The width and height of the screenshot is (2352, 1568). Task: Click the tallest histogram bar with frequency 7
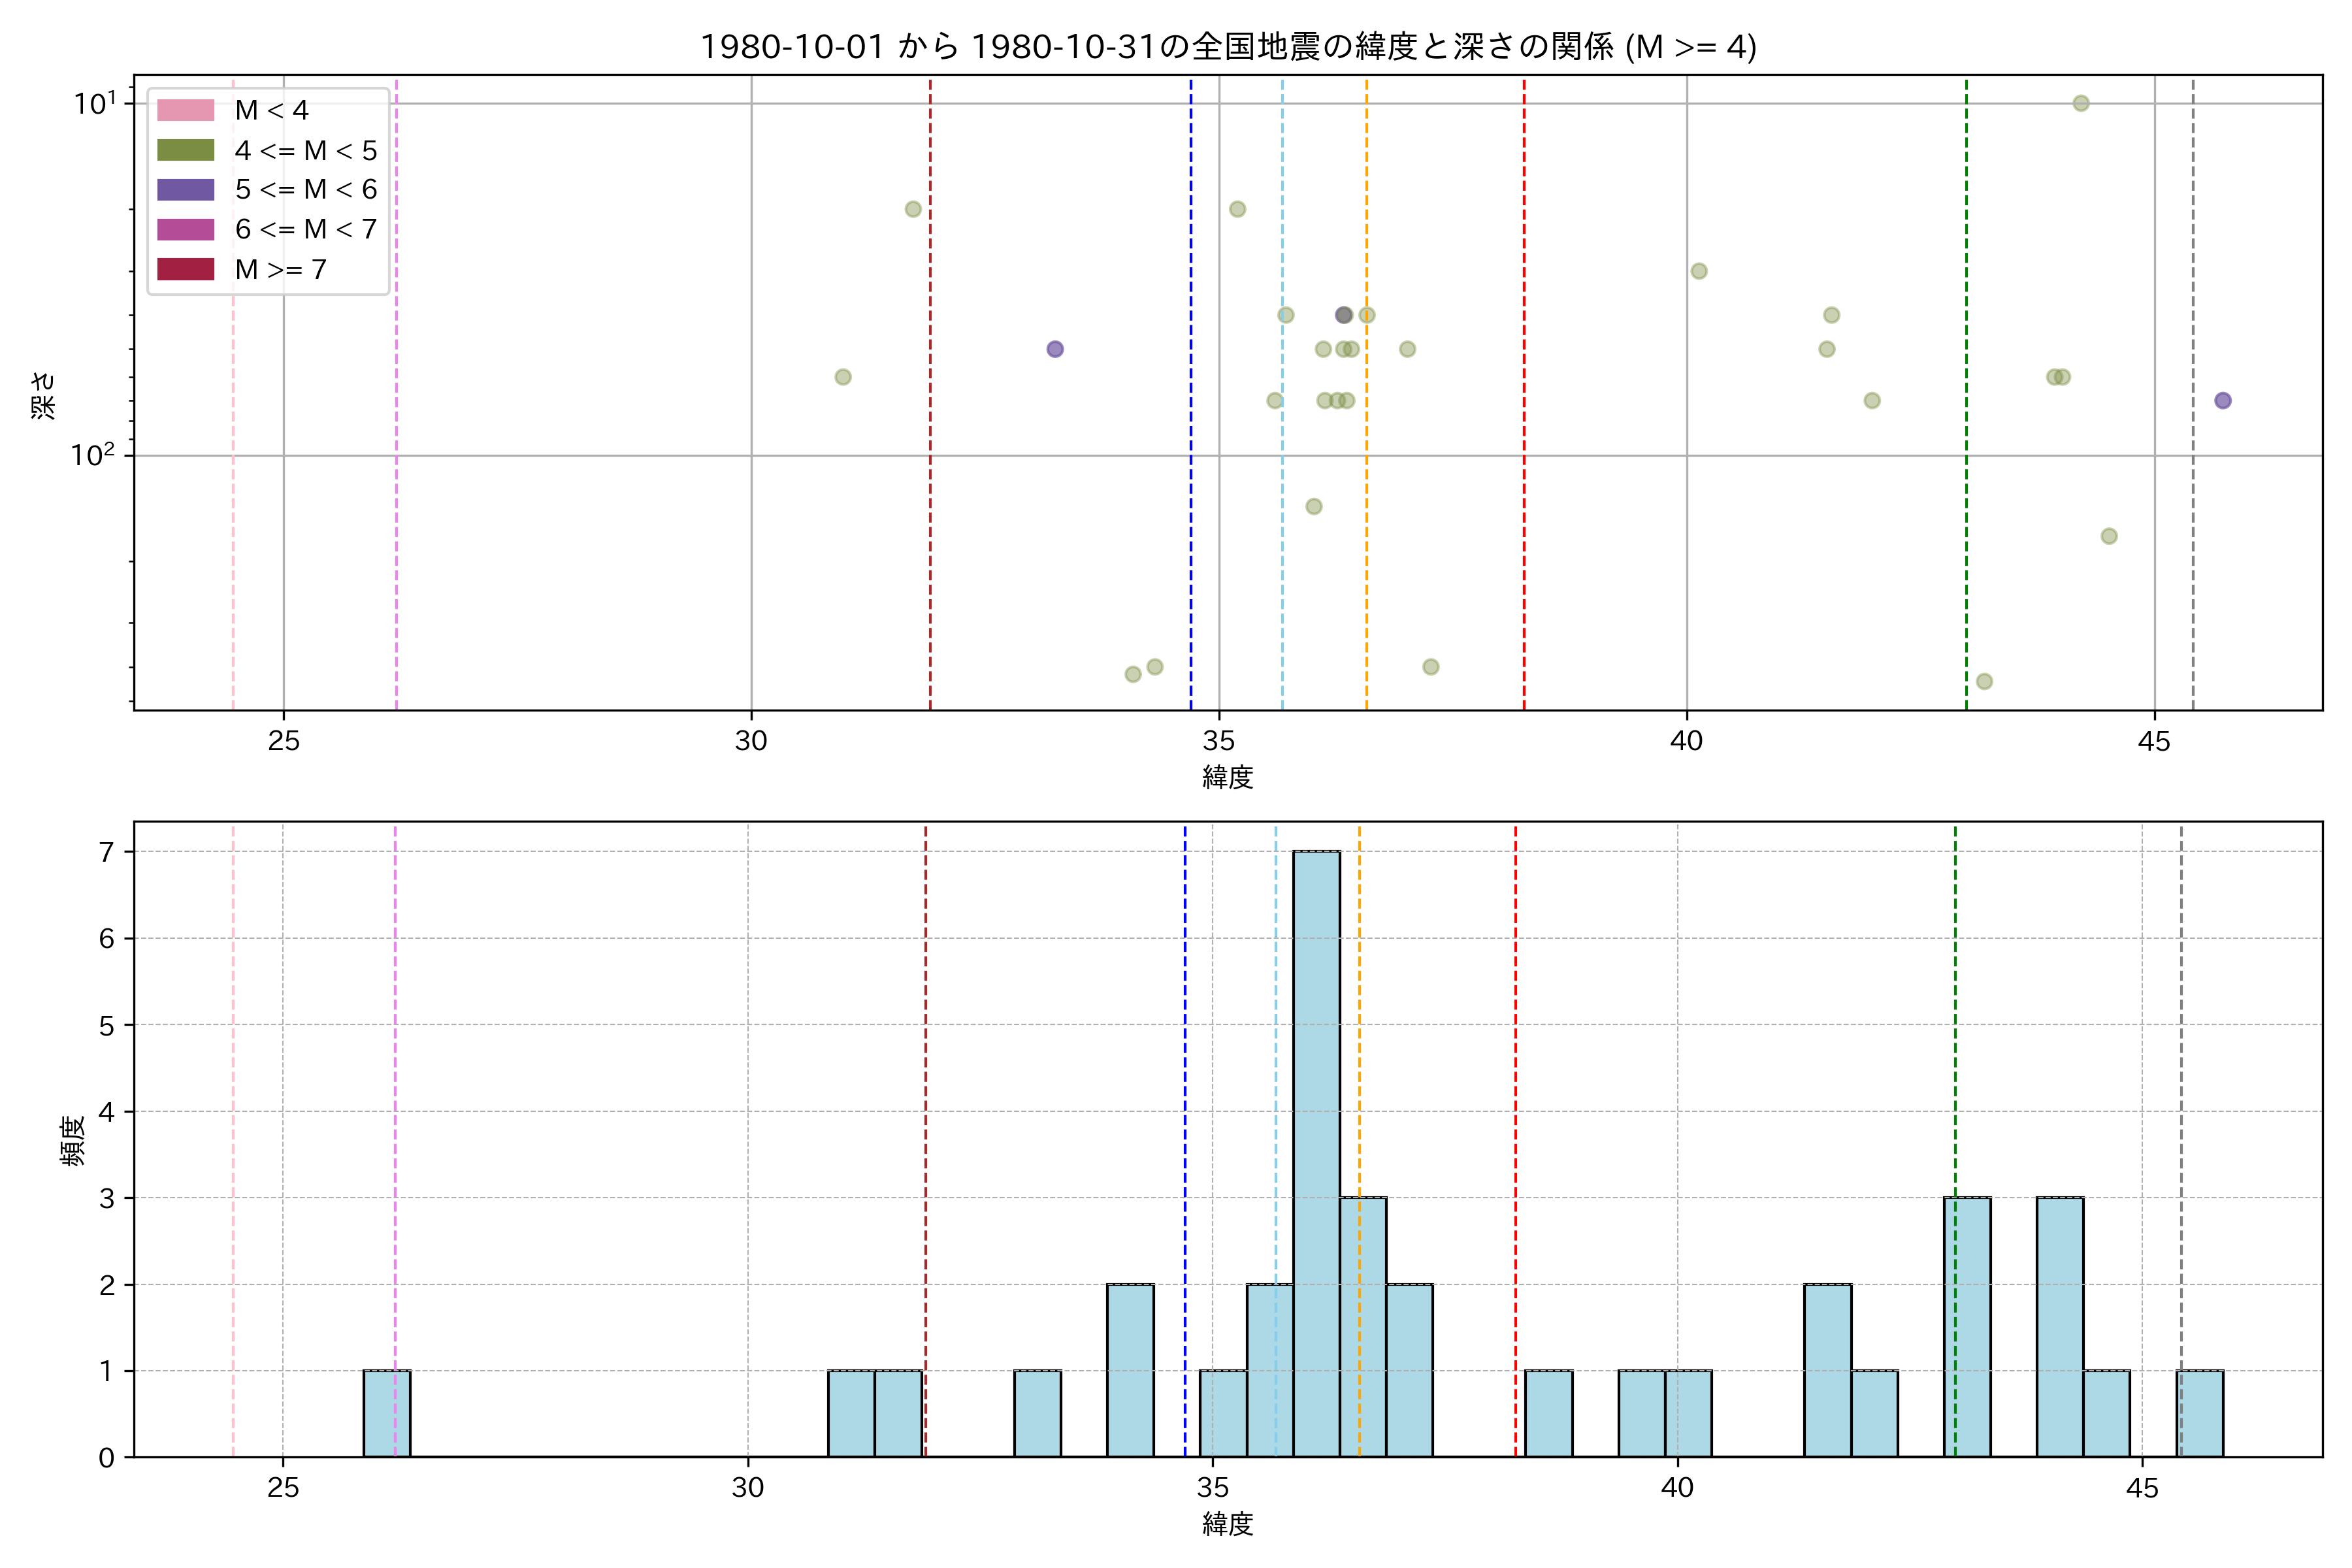click(1316, 1153)
